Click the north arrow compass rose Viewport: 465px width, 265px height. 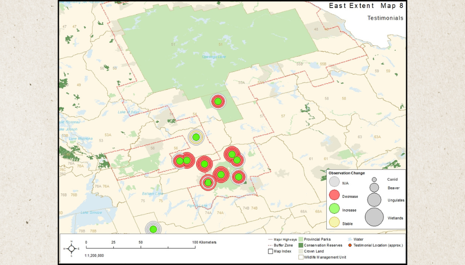click(71, 248)
